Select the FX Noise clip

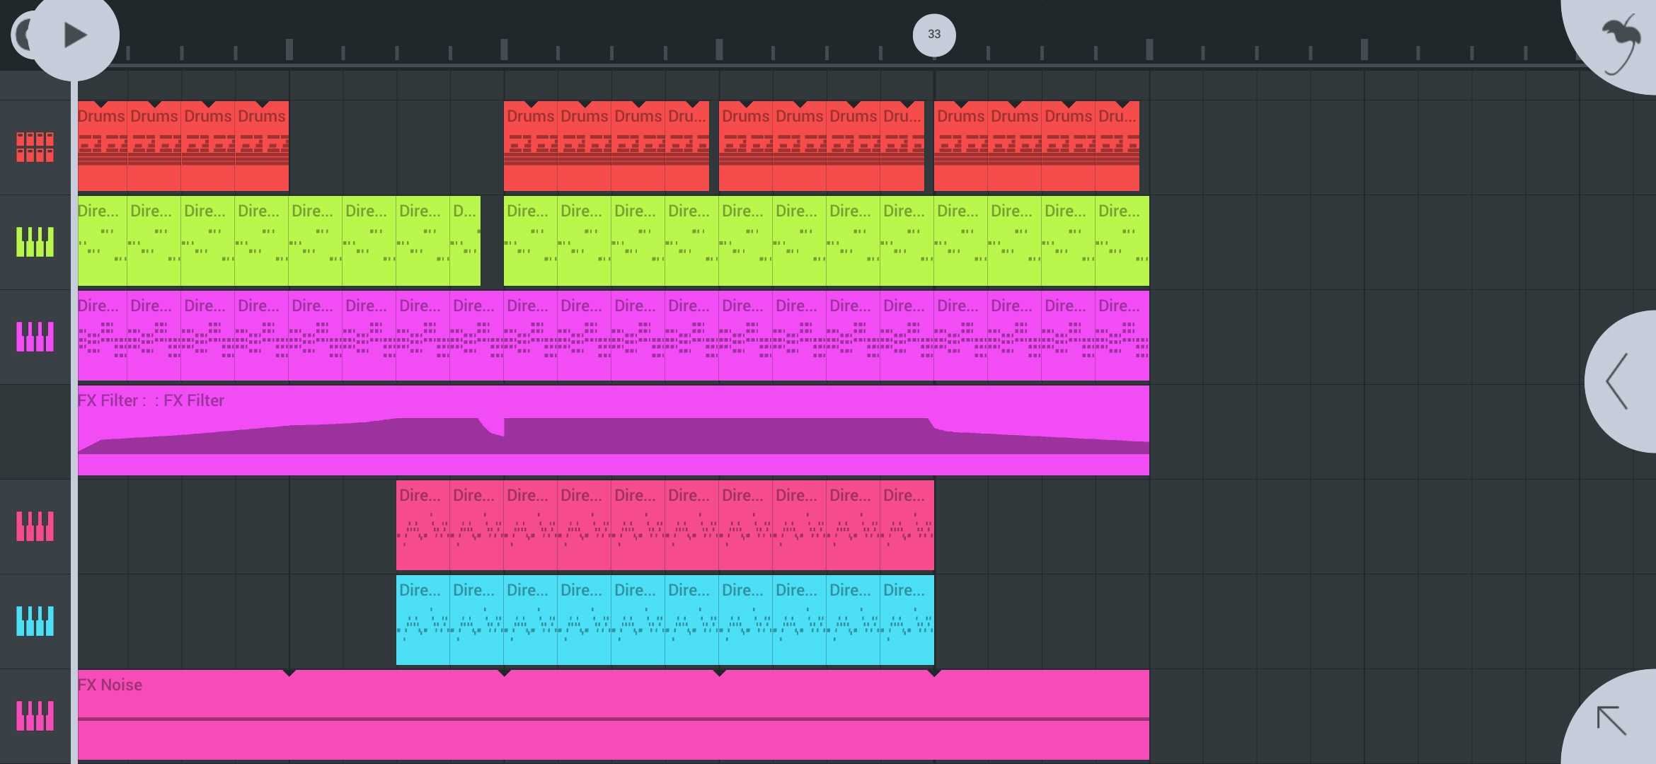(x=613, y=714)
